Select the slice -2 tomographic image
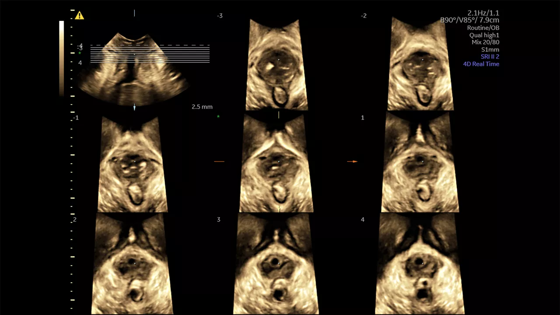The width and height of the screenshot is (560, 315). [x=420, y=64]
